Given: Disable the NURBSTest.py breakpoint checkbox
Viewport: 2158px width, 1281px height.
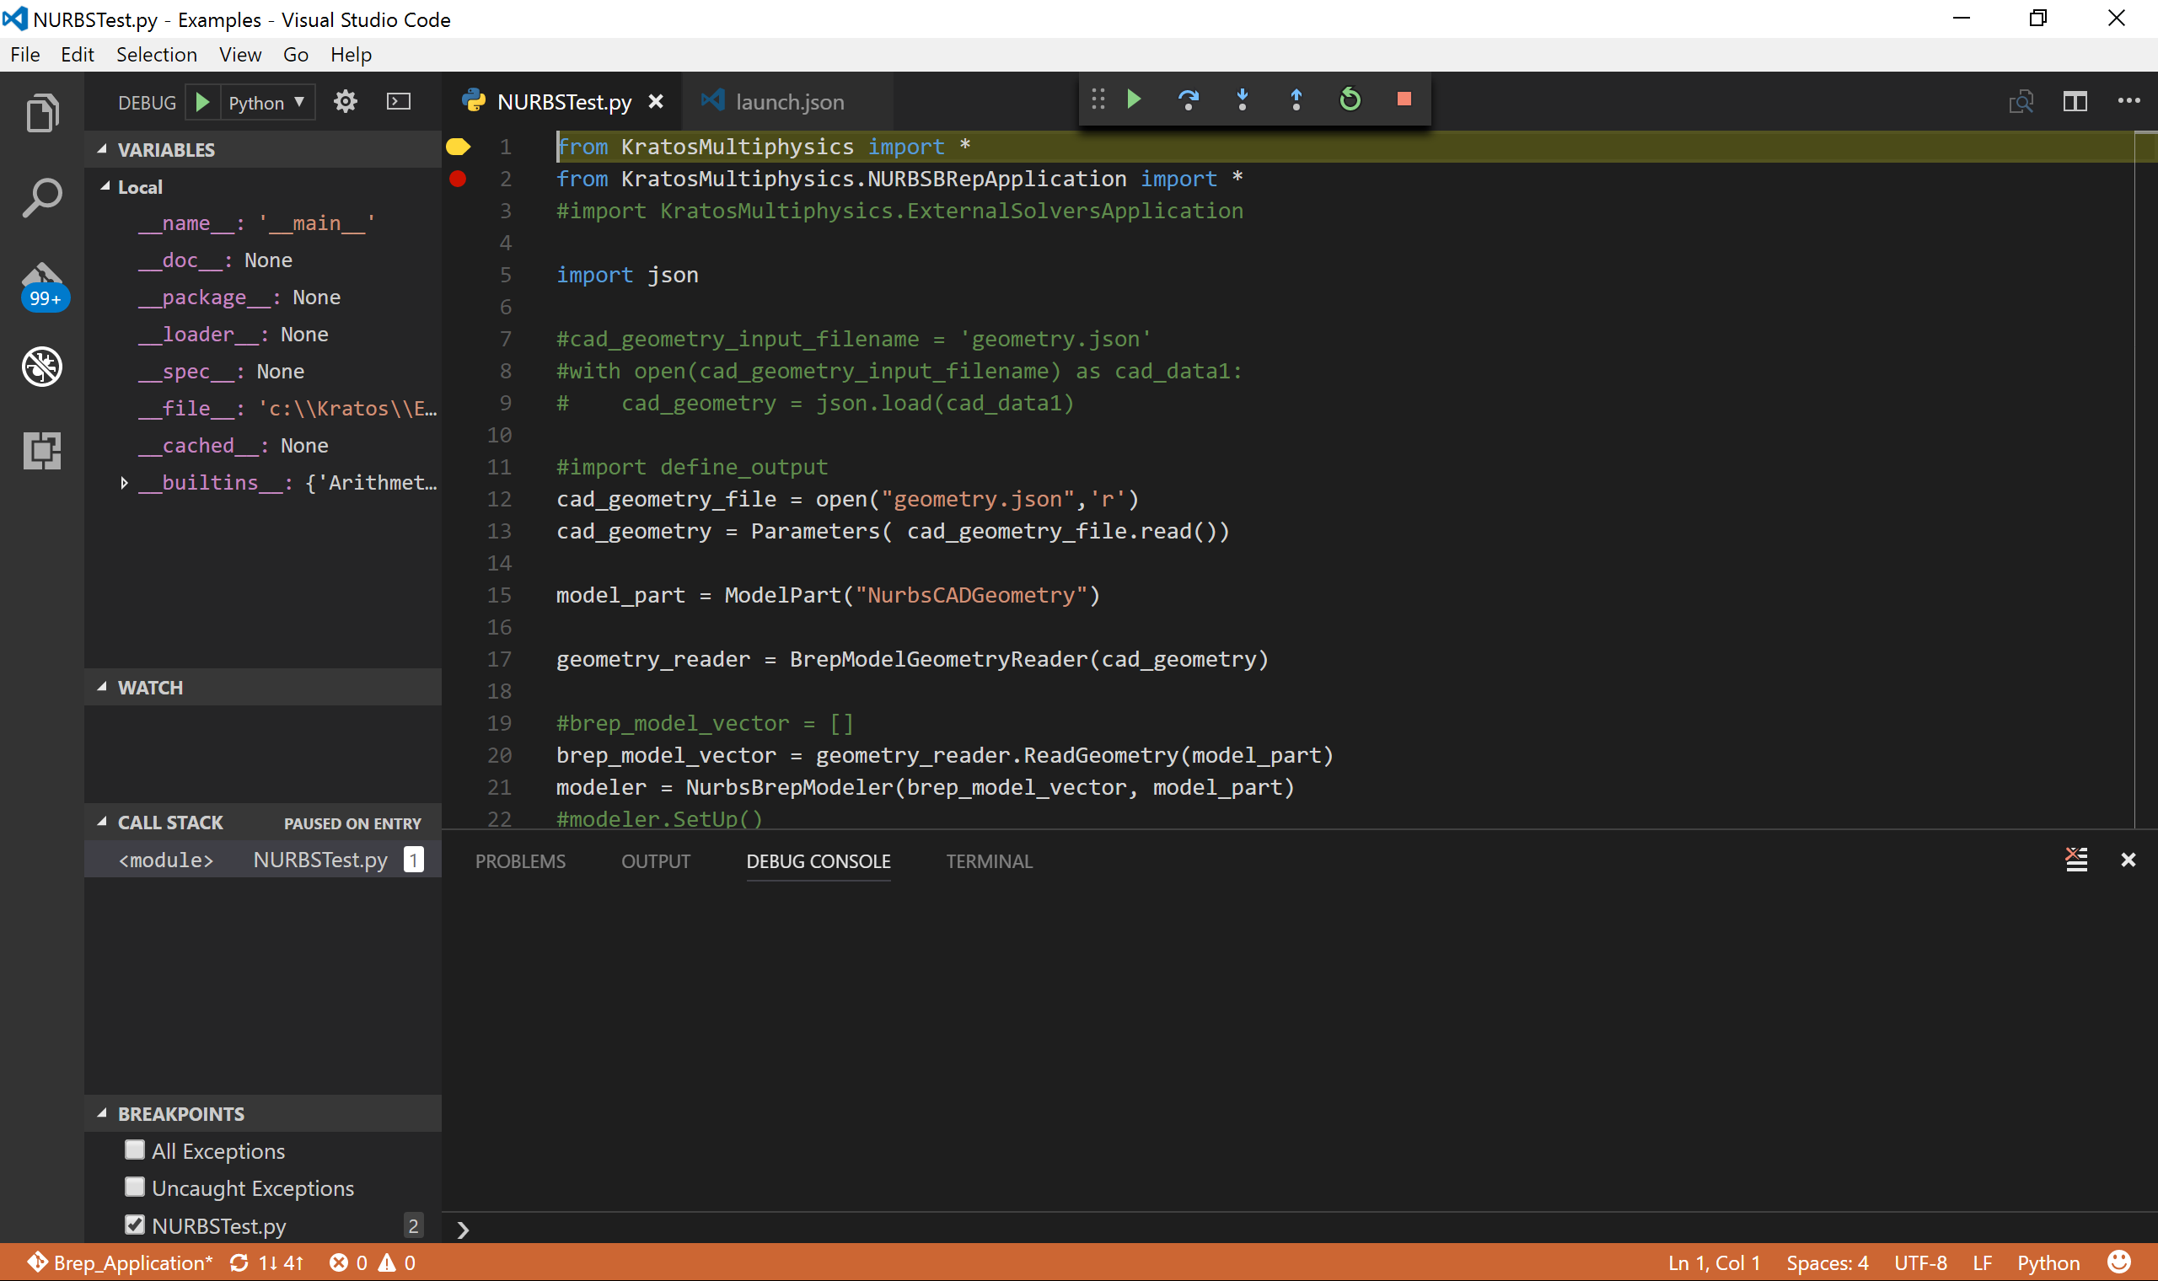Looking at the screenshot, I should [135, 1224].
